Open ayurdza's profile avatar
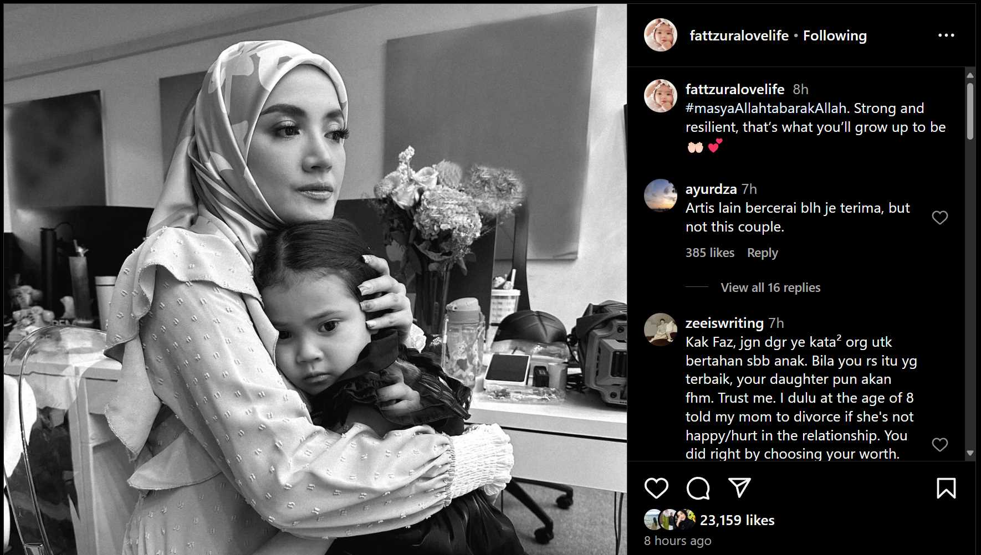 (x=661, y=196)
